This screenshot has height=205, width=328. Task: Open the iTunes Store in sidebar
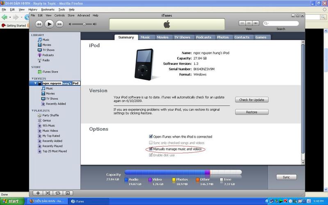pos(50,72)
